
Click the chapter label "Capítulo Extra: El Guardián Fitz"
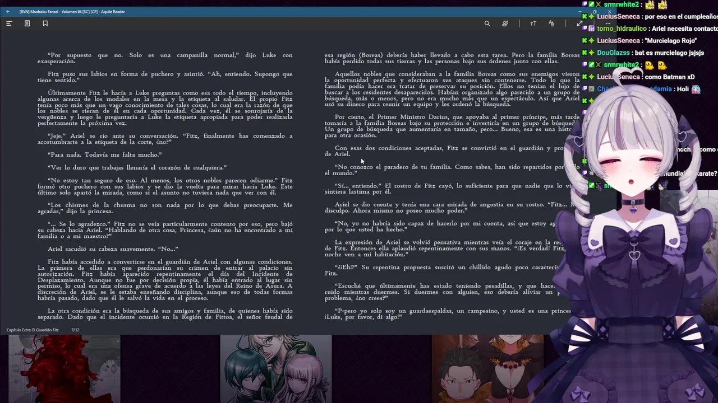click(33, 330)
